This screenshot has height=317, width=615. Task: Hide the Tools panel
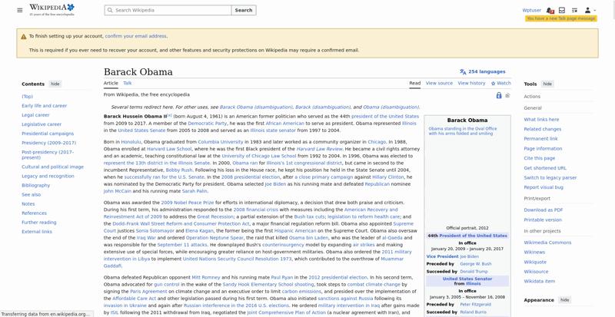click(547, 84)
